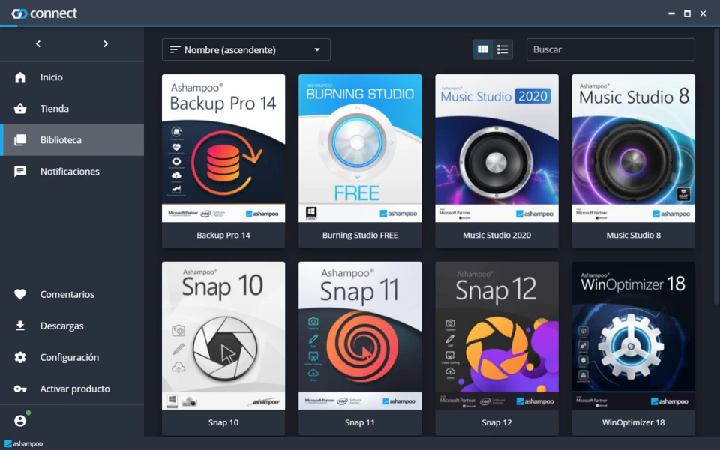This screenshot has width=720, height=450.
Task: Switch to grid view
Action: (x=482, y=49)
